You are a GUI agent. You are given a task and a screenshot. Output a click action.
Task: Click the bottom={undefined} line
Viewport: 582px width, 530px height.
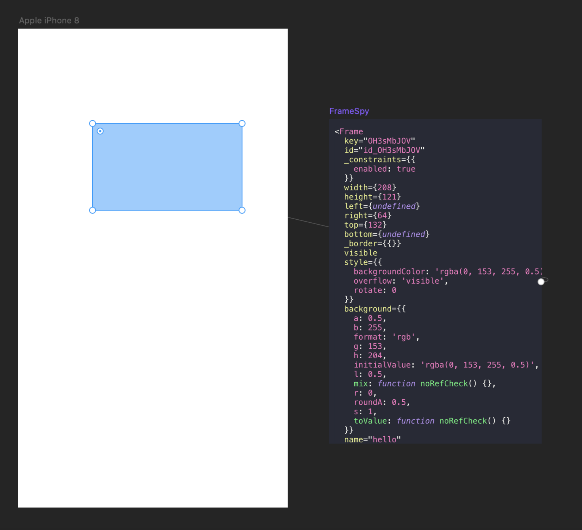(387, 234)
